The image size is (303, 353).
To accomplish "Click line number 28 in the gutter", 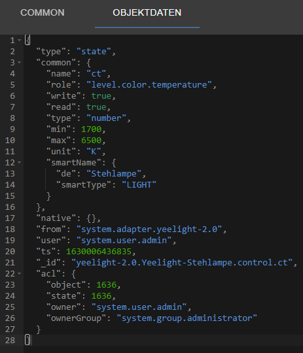I will pyautogui.click(x=10, y=341).
